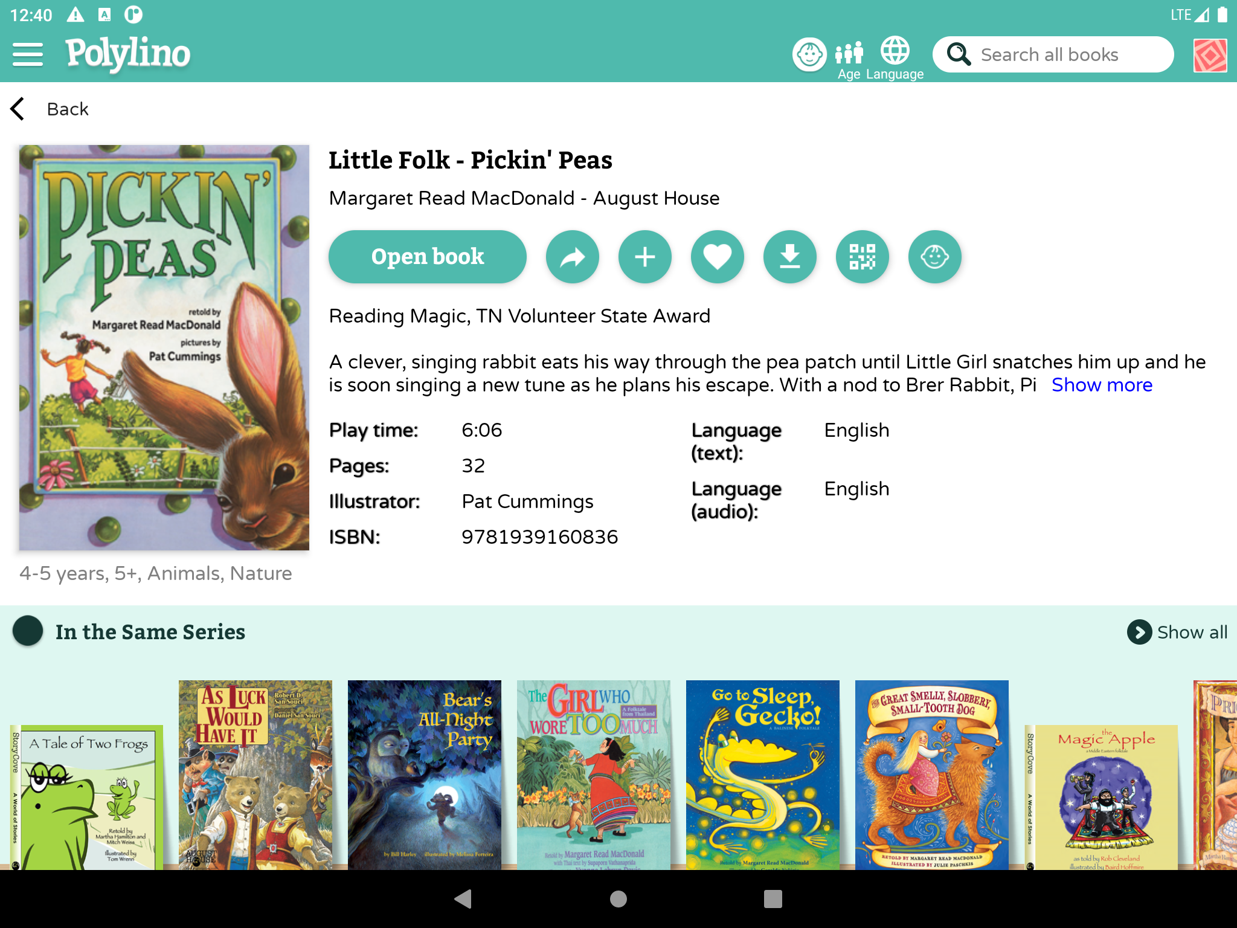Open the child profile face icon in header

click(809, 54)
